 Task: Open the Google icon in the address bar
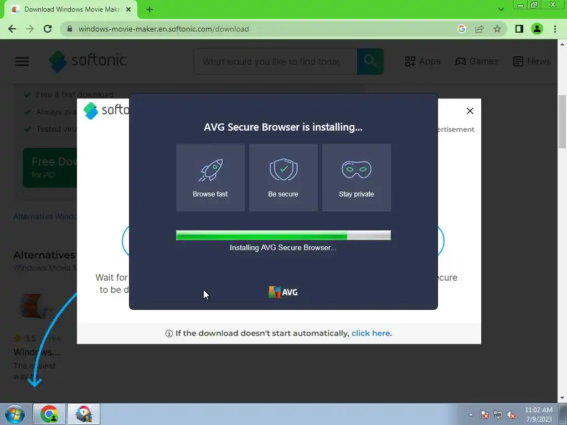tap(461, 29)
